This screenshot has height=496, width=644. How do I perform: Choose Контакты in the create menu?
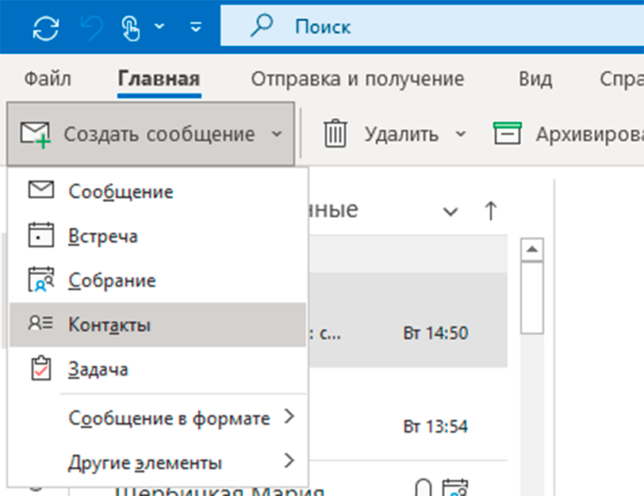tap(109, 325)
